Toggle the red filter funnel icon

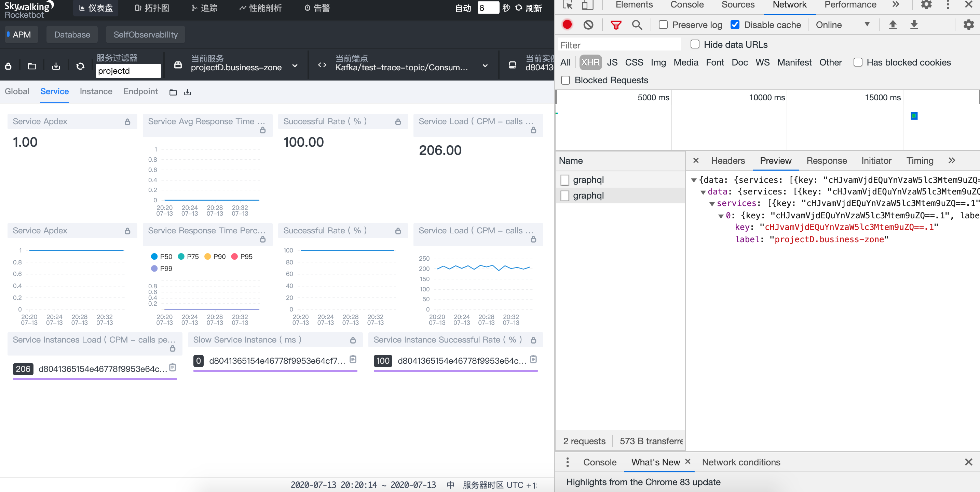pyautogui.click(x=615, y=25)
